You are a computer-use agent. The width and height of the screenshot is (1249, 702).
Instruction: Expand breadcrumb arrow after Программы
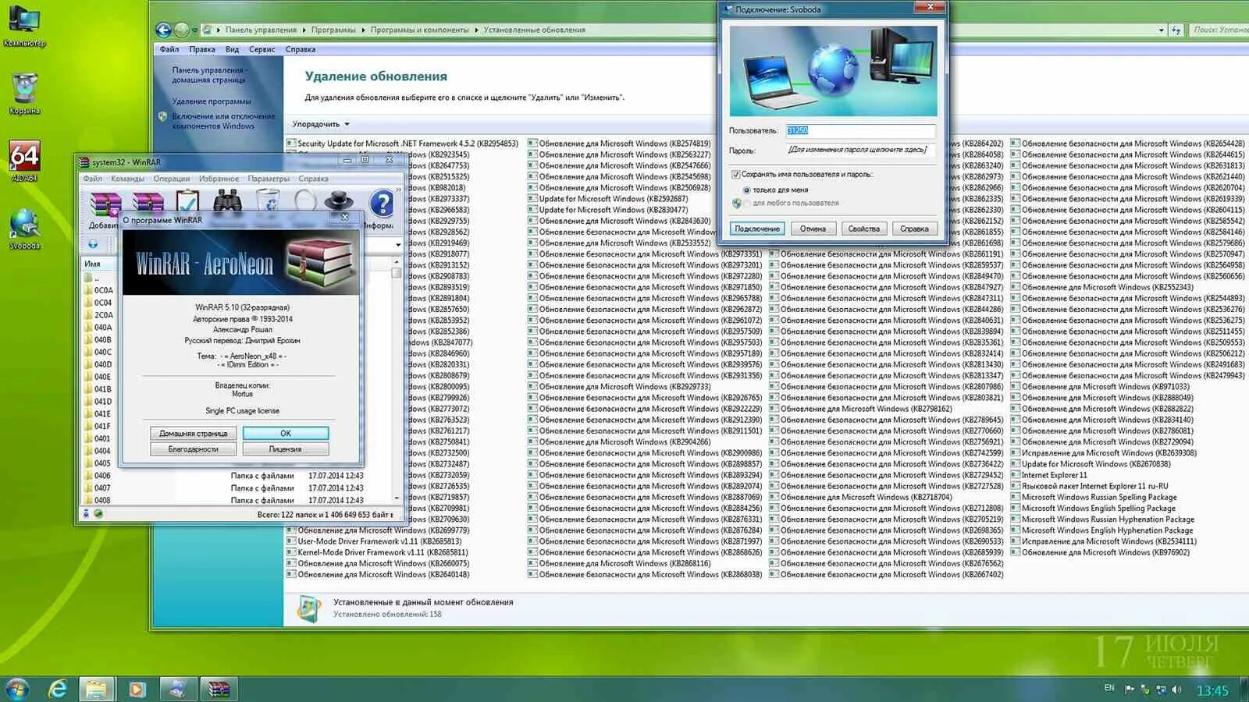pyautogui.click(x=363, y=30)
